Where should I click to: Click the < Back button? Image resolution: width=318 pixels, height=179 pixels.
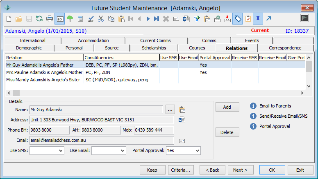212,170
